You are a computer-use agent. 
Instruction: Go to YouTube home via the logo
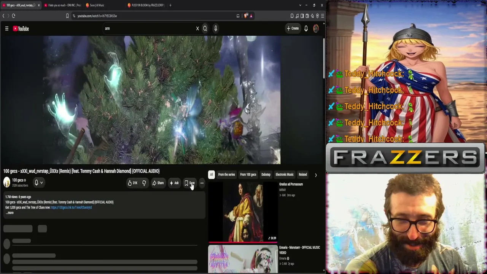(21, 29)
